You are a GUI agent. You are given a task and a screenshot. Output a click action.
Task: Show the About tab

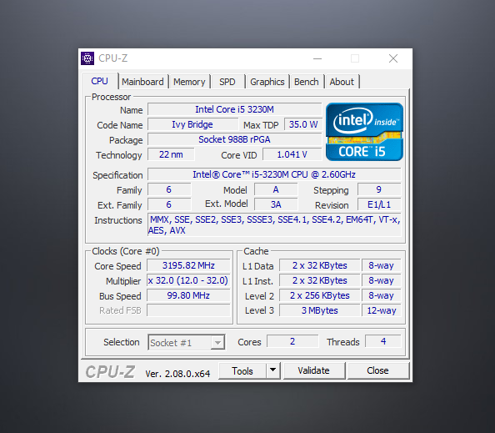342,82
